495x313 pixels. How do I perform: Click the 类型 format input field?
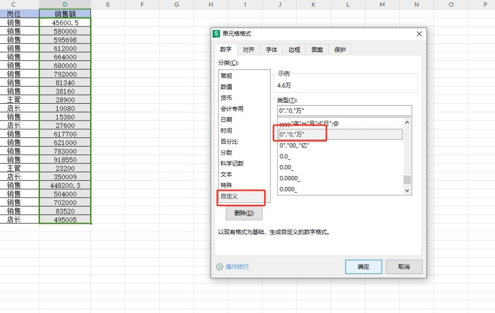point(344,110)
